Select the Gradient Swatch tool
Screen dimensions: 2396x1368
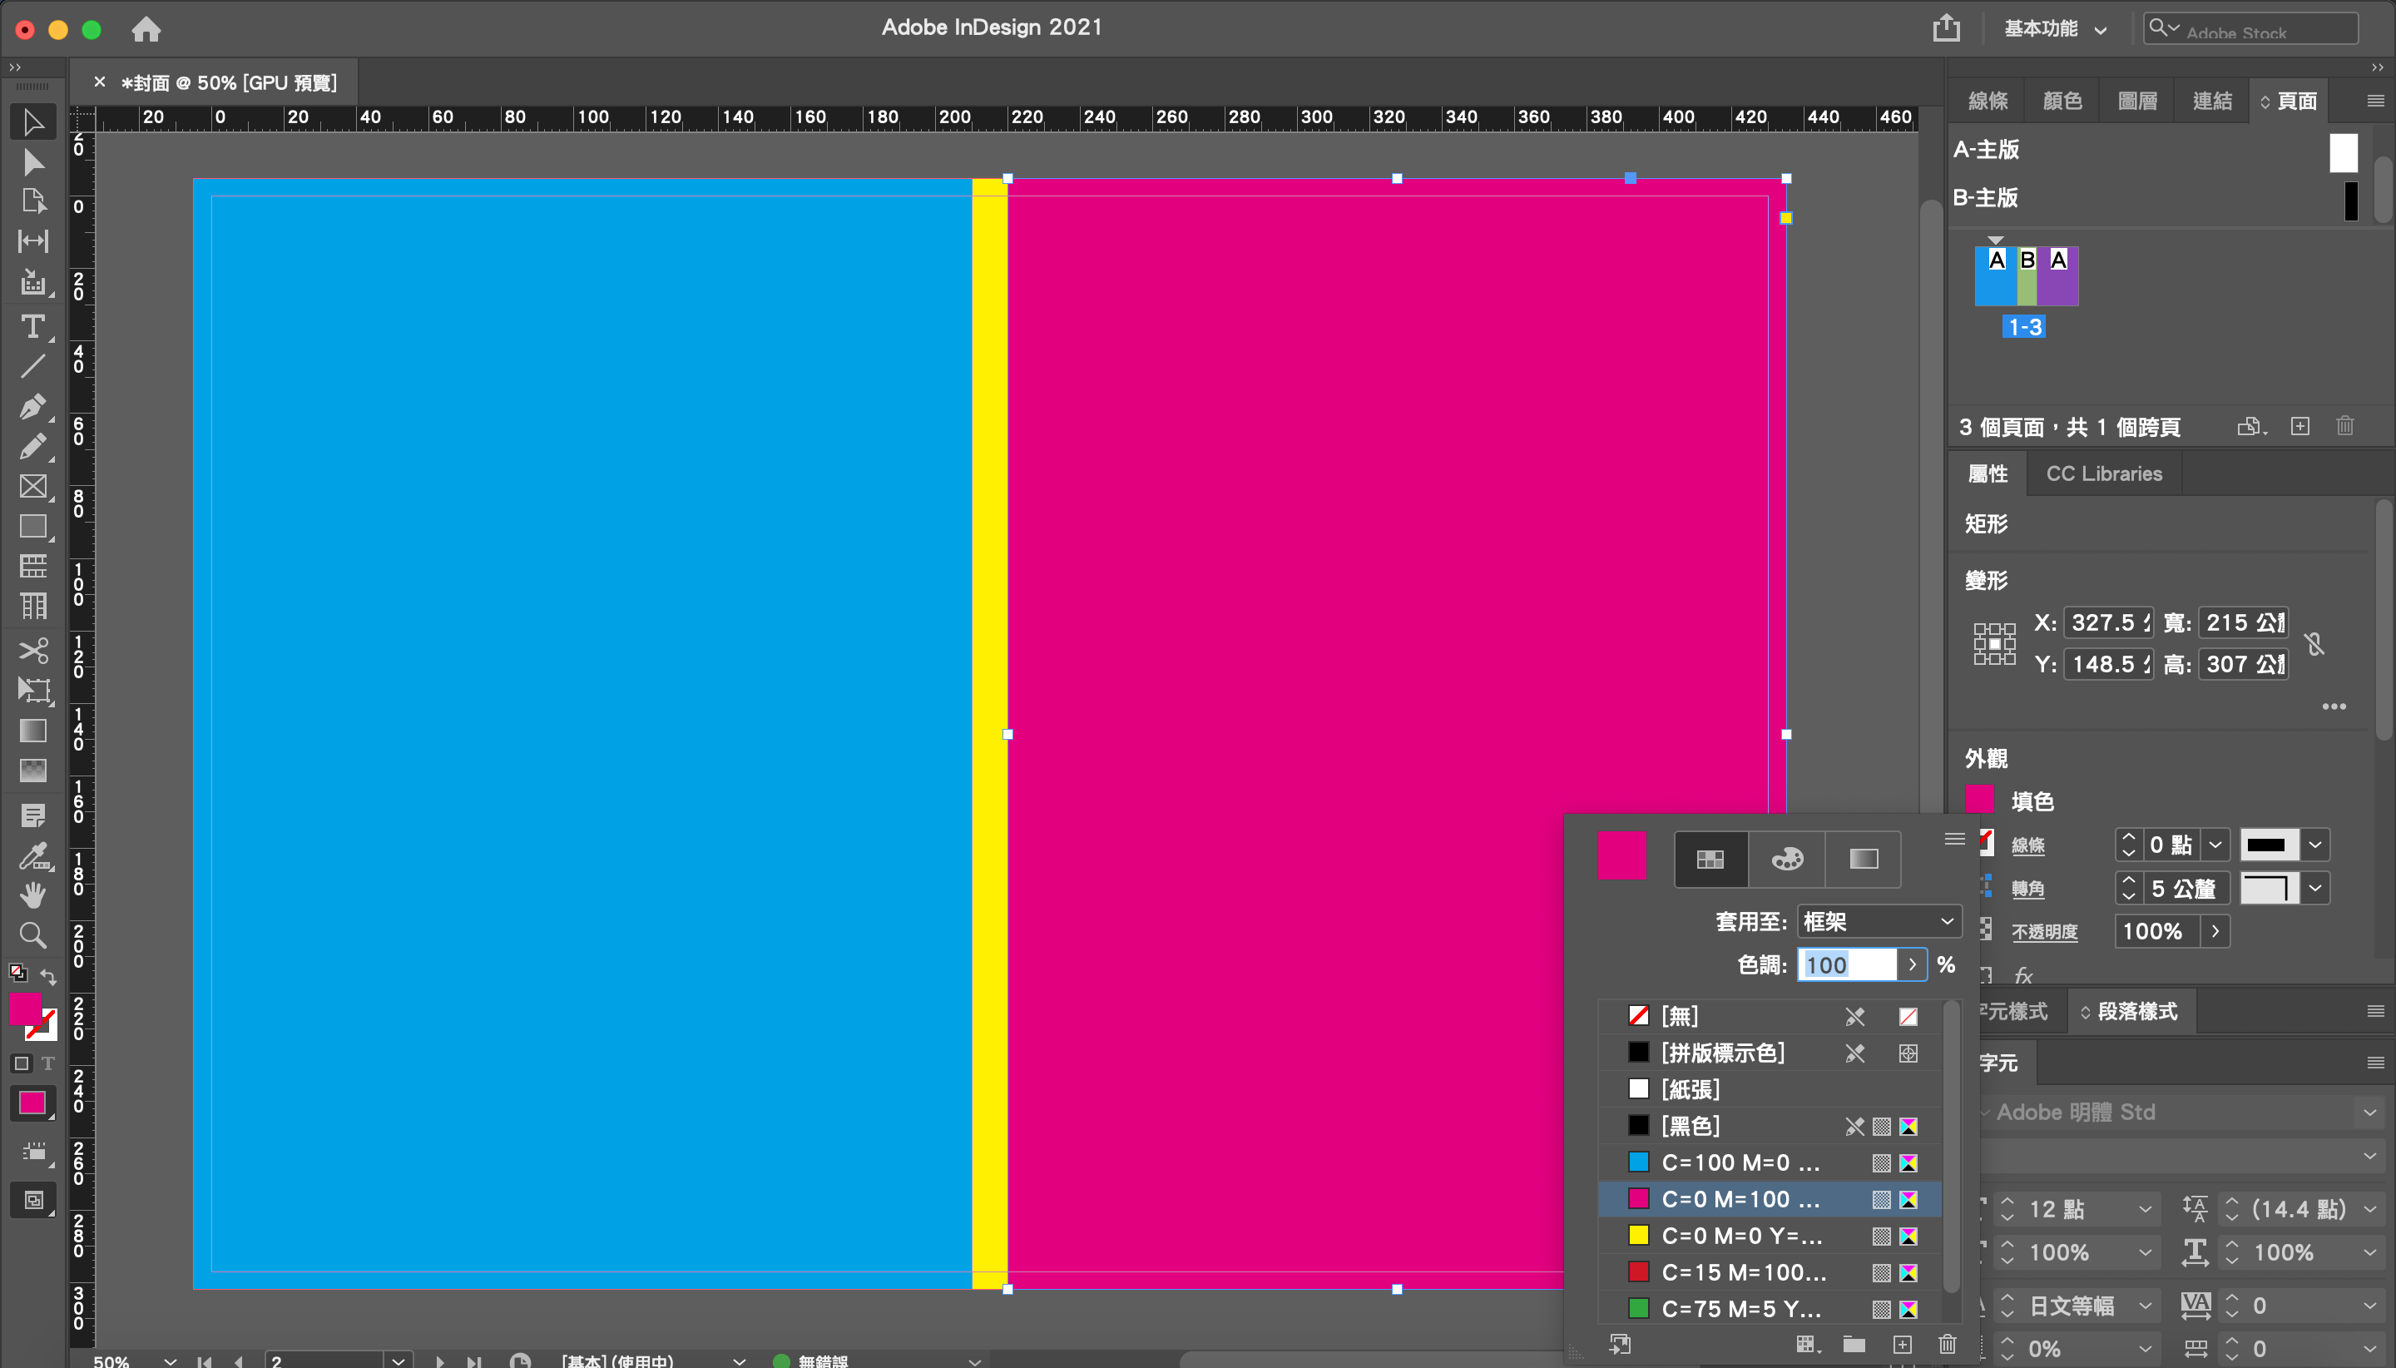(x=33, y=731)
